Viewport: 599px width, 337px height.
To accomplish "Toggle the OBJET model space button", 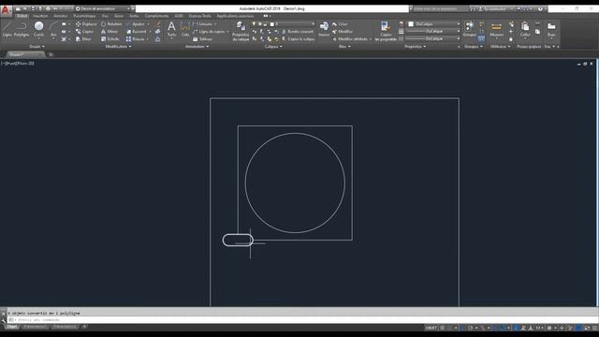I will [x=431, y=328].
